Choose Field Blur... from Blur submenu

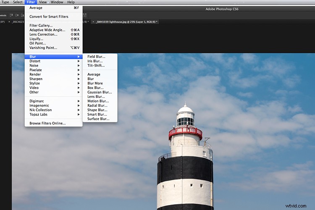click(x=100, y=57)
